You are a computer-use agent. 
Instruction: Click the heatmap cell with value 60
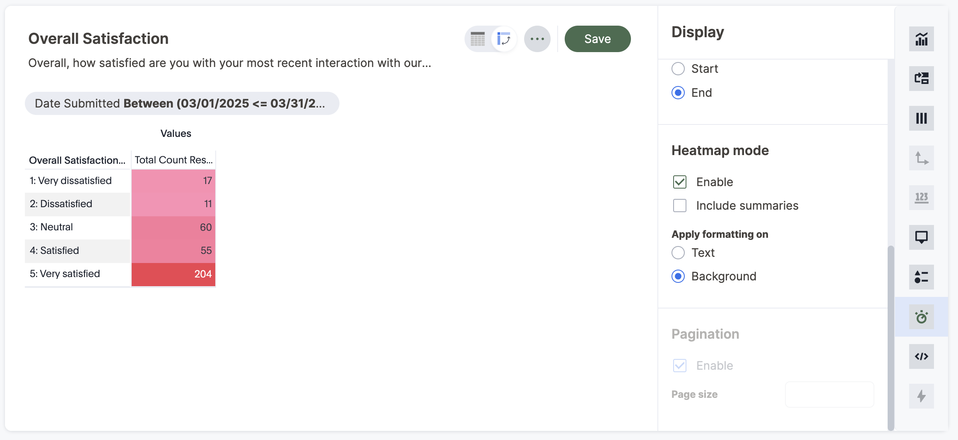[173, 227]
